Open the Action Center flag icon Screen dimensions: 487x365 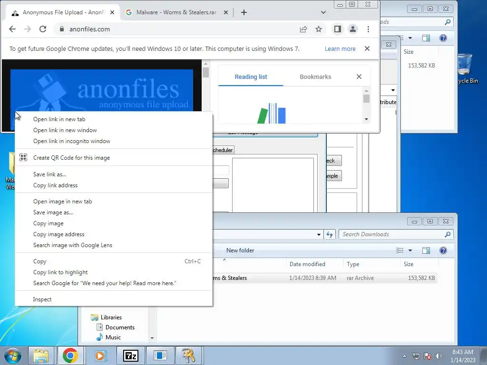coord(428,356)
